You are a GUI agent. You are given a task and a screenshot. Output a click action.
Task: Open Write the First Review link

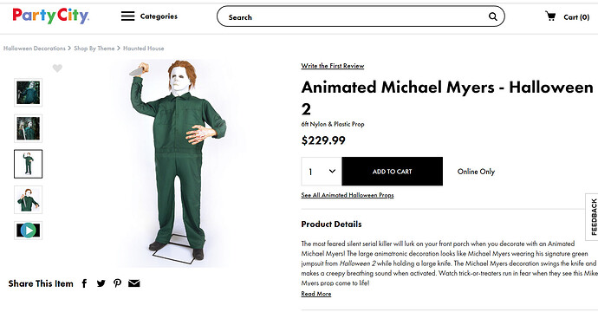click(x=333, y=66)
